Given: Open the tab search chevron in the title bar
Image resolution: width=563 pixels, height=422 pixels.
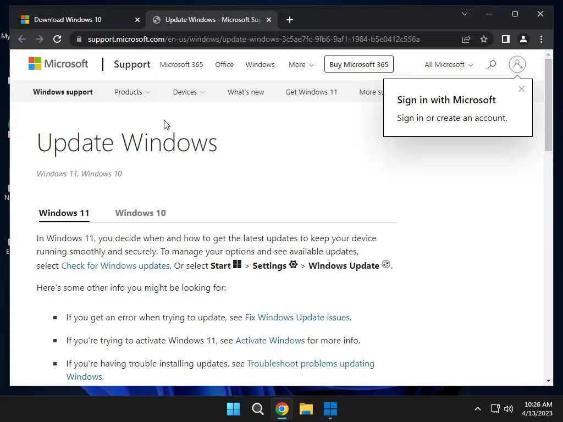Looking at the screenshot, I should point(464,14).
